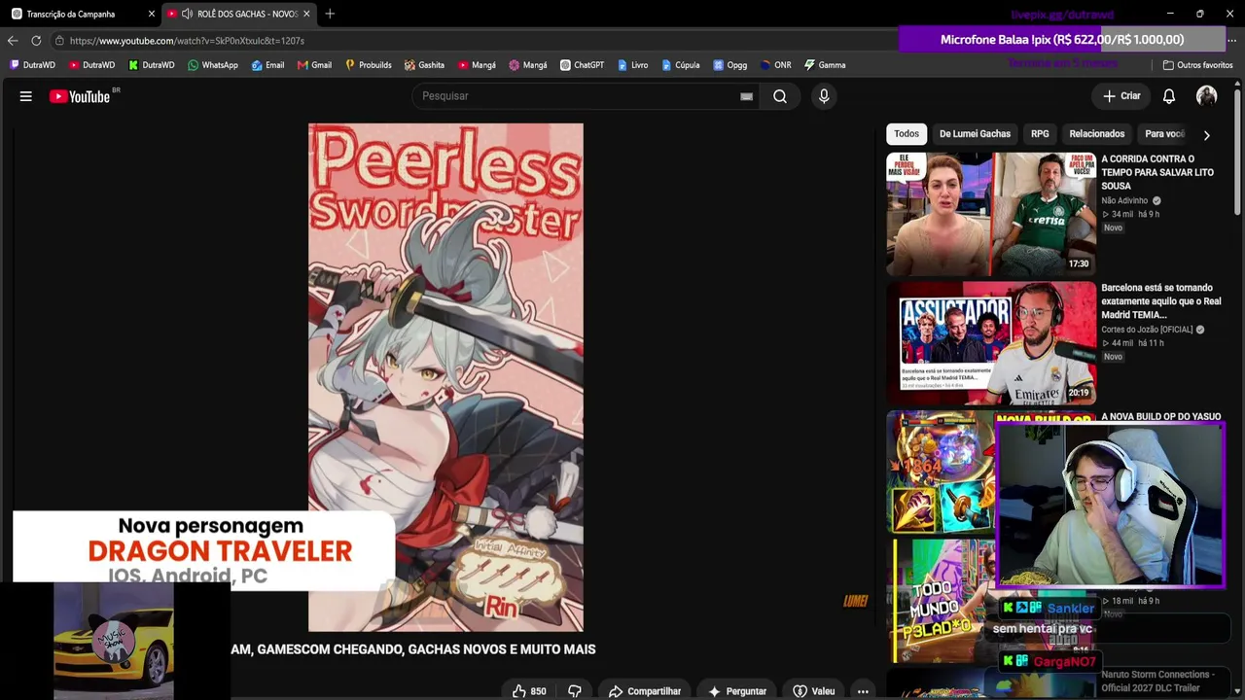Open Naruto Storm Connections trailer video
The width and height of the screenshot is (1245, 700).
click(x=1157, y=681)
